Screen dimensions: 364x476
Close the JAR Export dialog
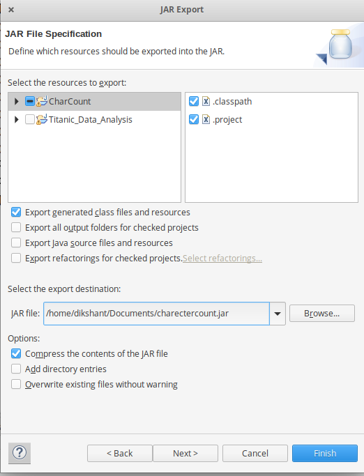tap(11, 10)
